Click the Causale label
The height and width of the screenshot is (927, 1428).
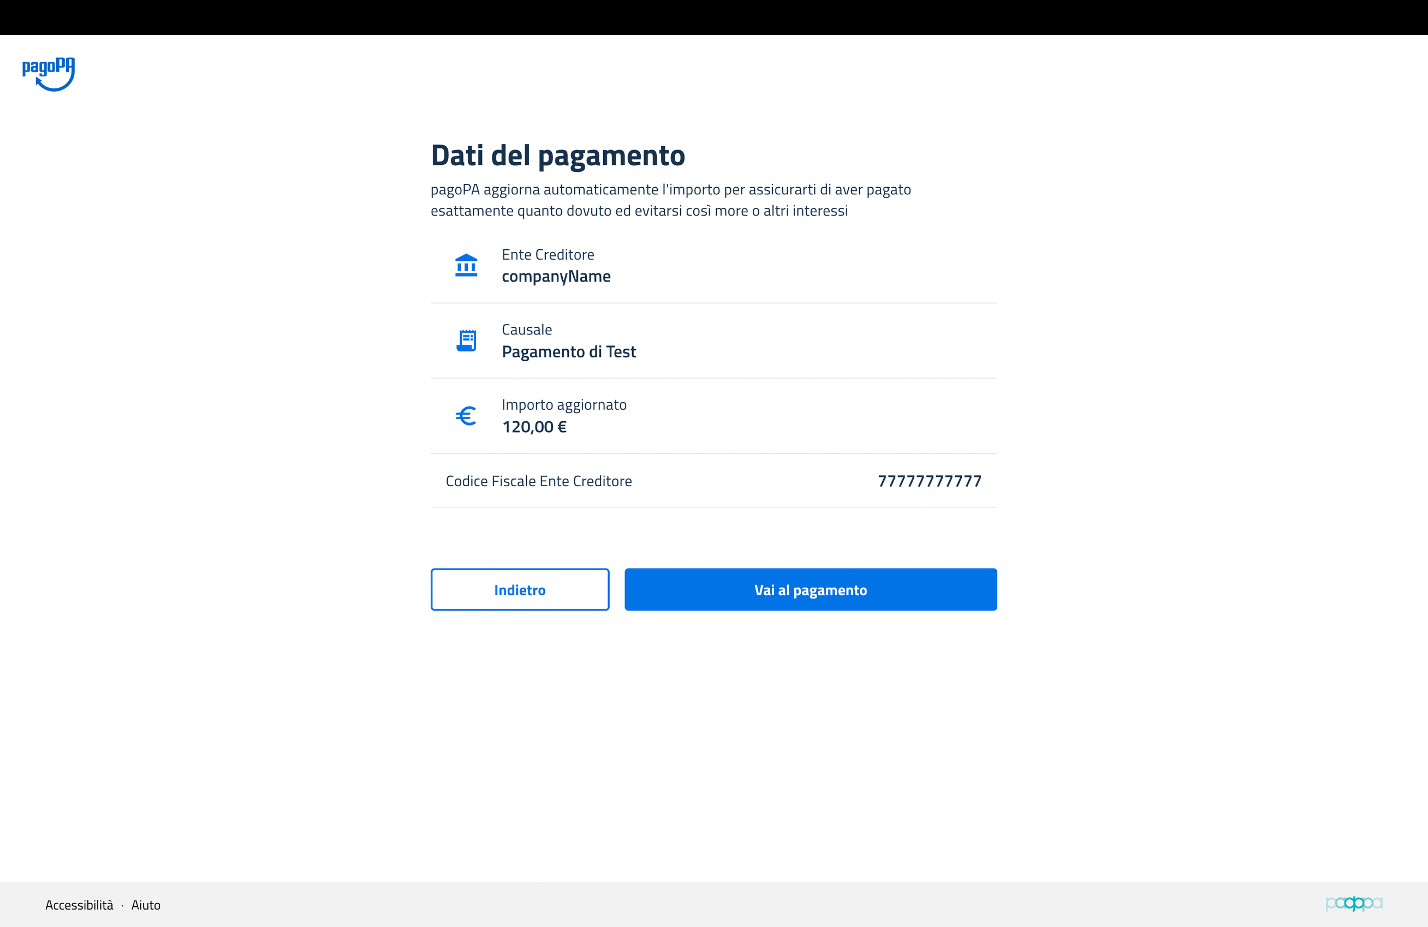point(526,330)
